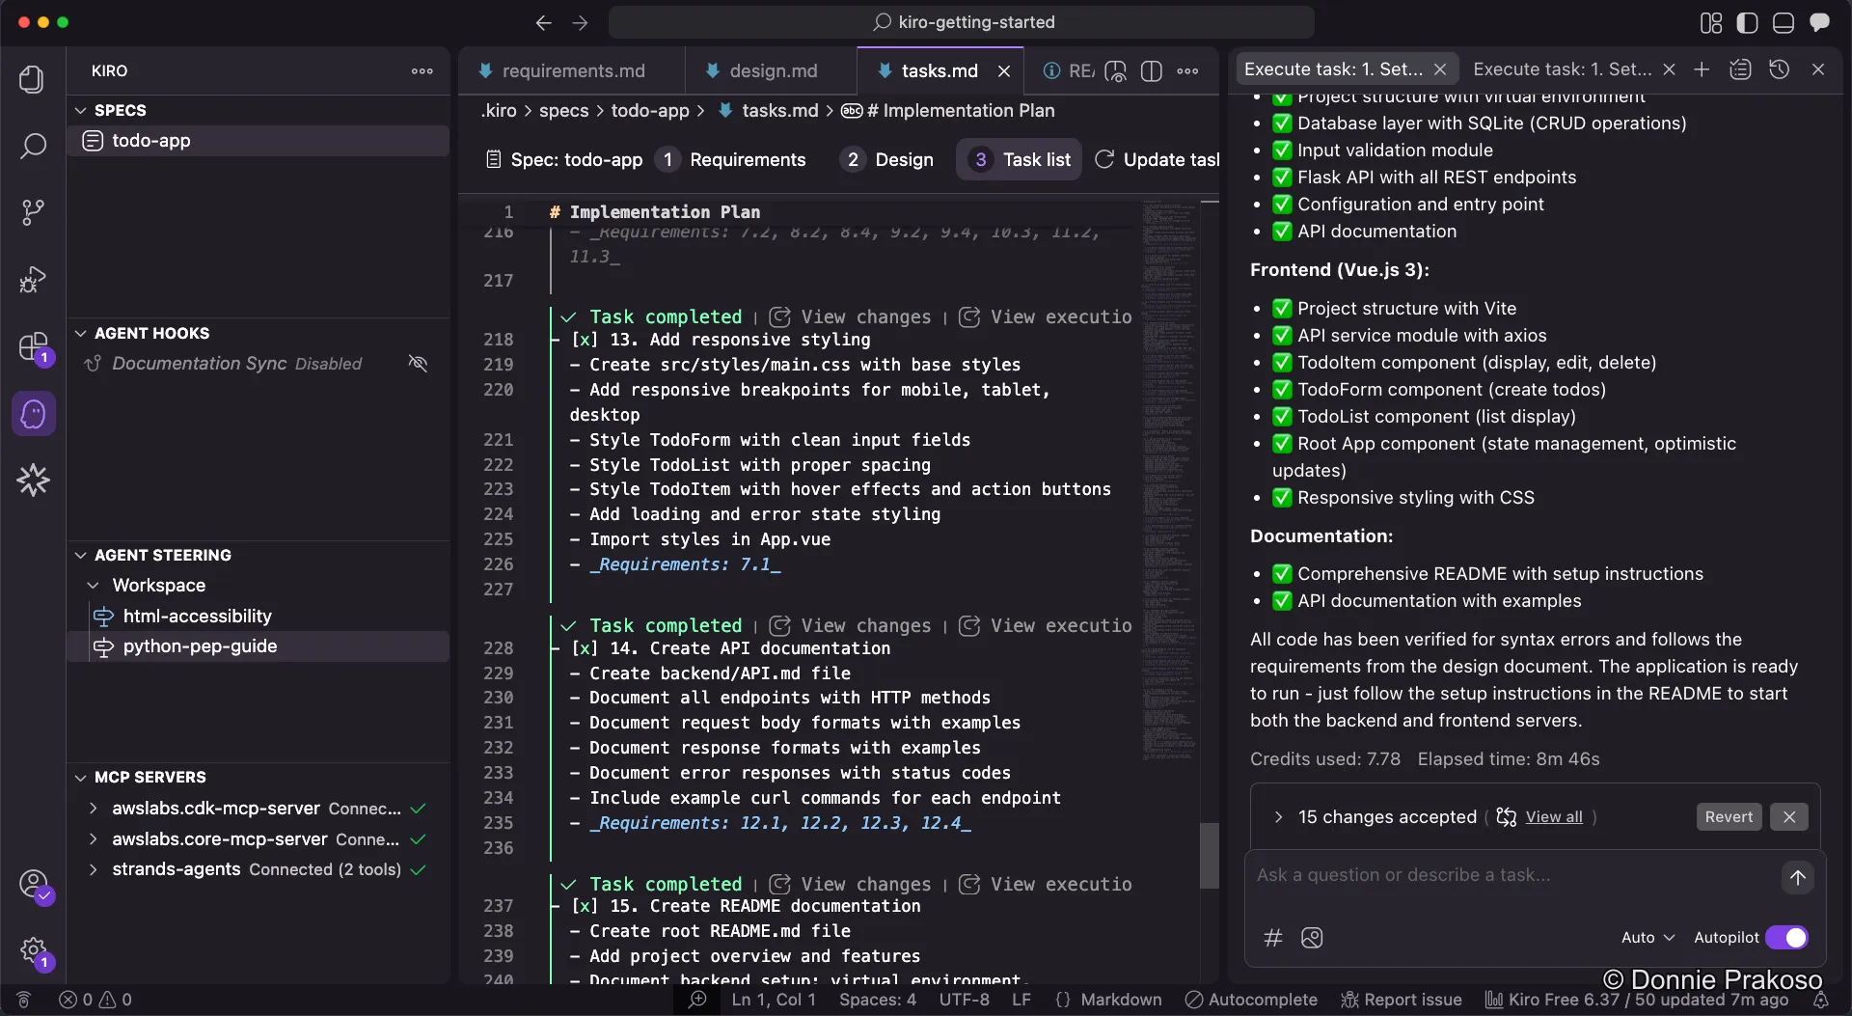Mute Documentation Sync hook visibility
Image resolution: width=1852 pixels, height=1016 pixels.
(x=418, y=364)
